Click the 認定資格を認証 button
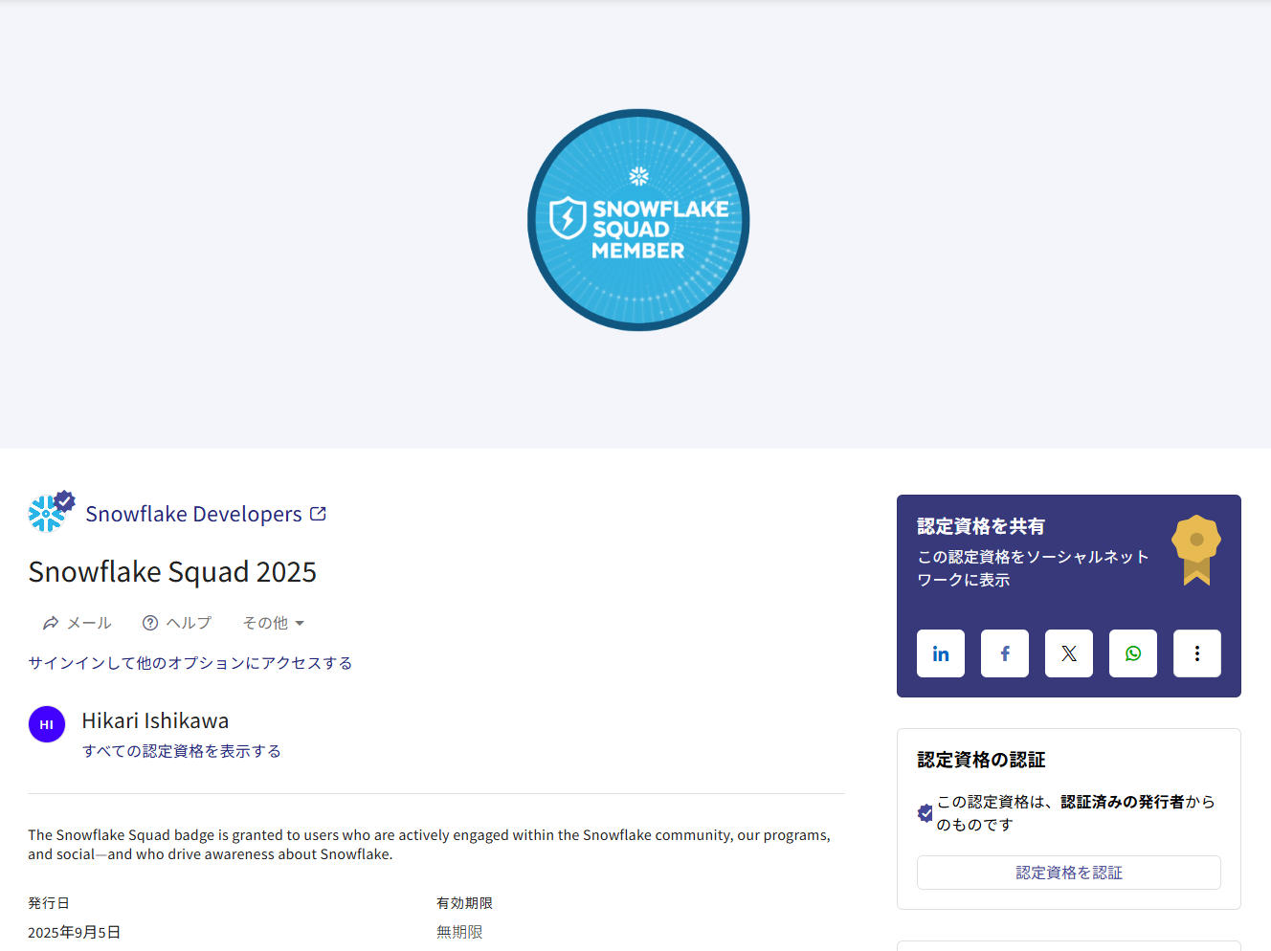1271x951 pixels. click(x=1069, y=873)
